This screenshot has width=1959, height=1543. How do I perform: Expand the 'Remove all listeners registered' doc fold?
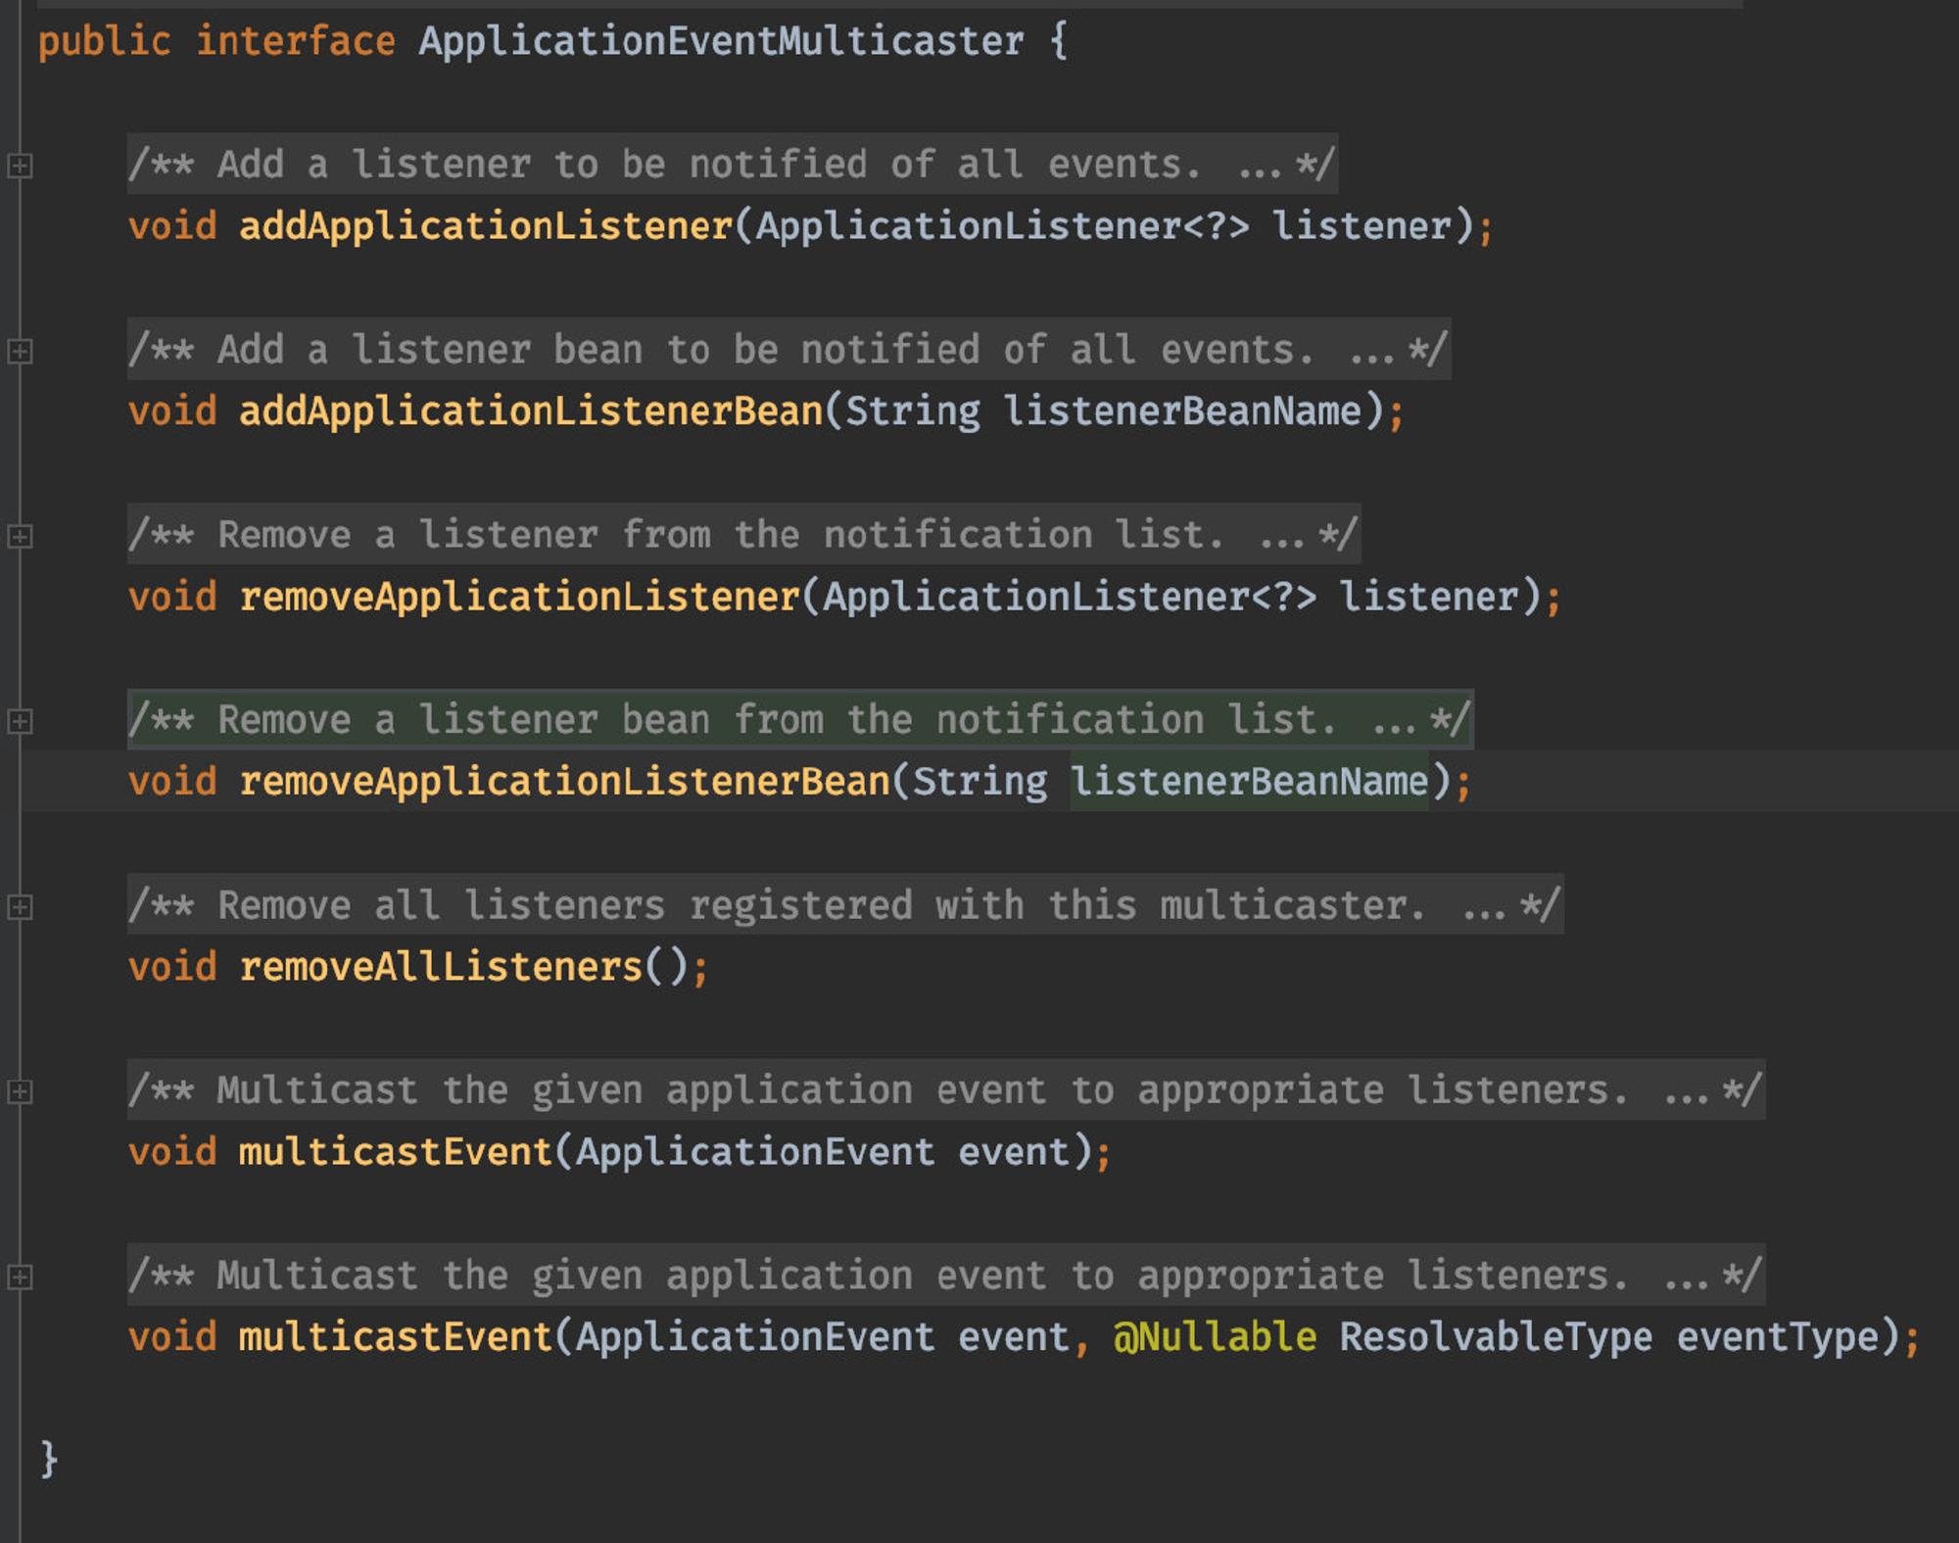click(20, 906)
